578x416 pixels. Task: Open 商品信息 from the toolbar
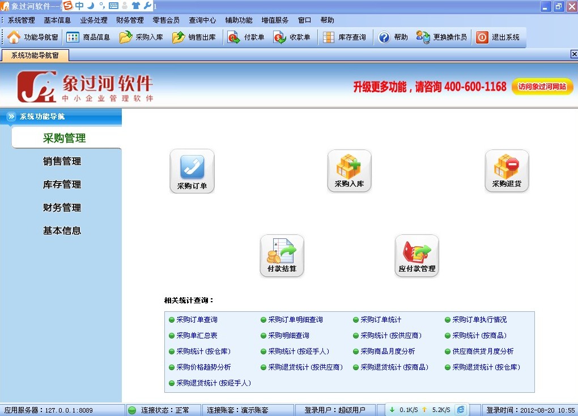point(89,37)
